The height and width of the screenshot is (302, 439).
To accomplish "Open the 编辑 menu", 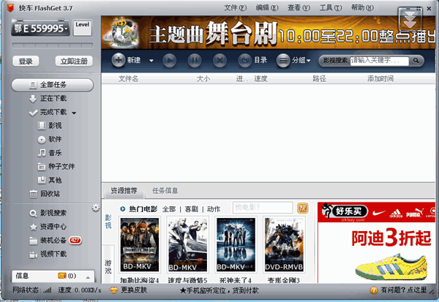I will coord(267,8).
